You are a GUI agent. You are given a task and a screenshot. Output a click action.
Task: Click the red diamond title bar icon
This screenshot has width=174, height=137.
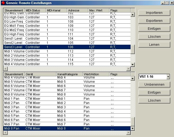click(x=3, y=3)
